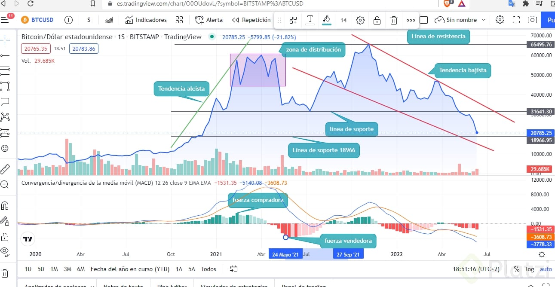Image resolution: width=555 pixels, height=287 pixels.
Task: Create an alert using the Alerta button
Action: coord(209,20)
